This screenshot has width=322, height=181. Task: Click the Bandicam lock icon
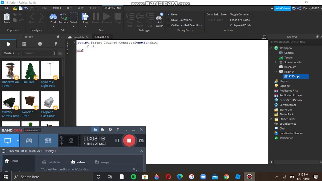click(95, 129)
